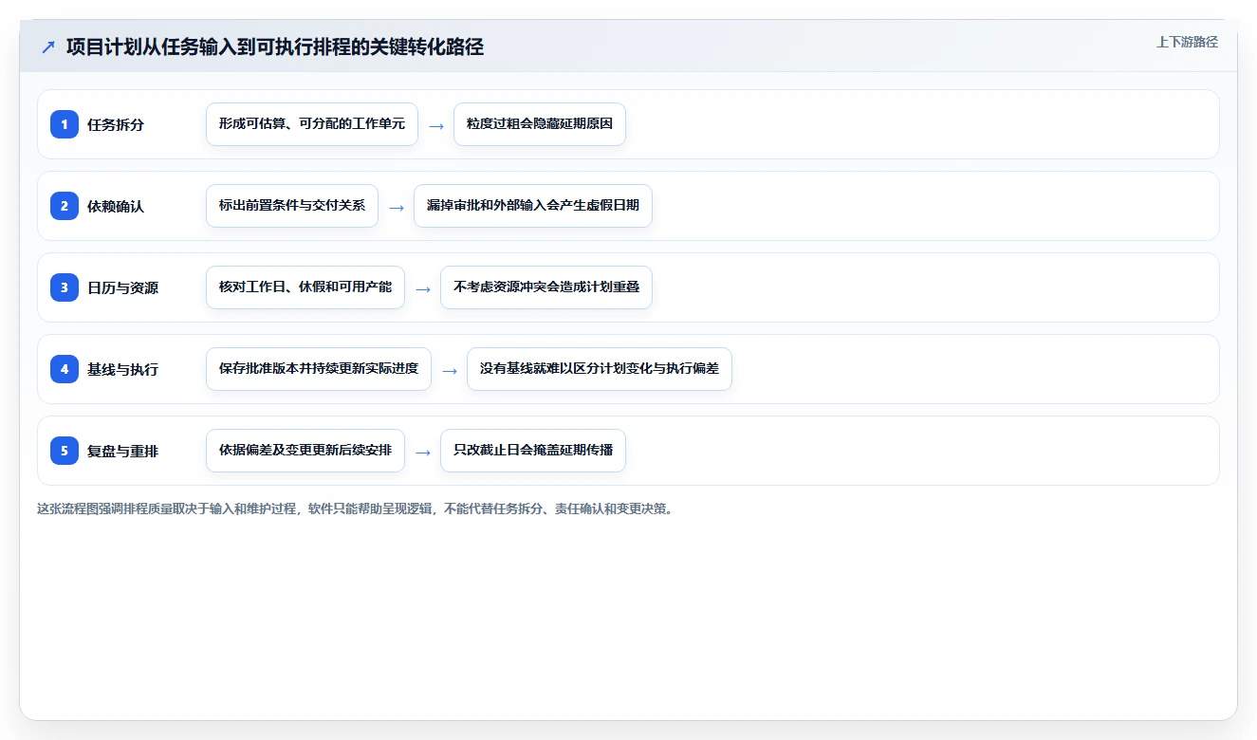Click the 依赖确认 step label
This screenshot has height=740, width=1257.
click(x=116, y=206)
